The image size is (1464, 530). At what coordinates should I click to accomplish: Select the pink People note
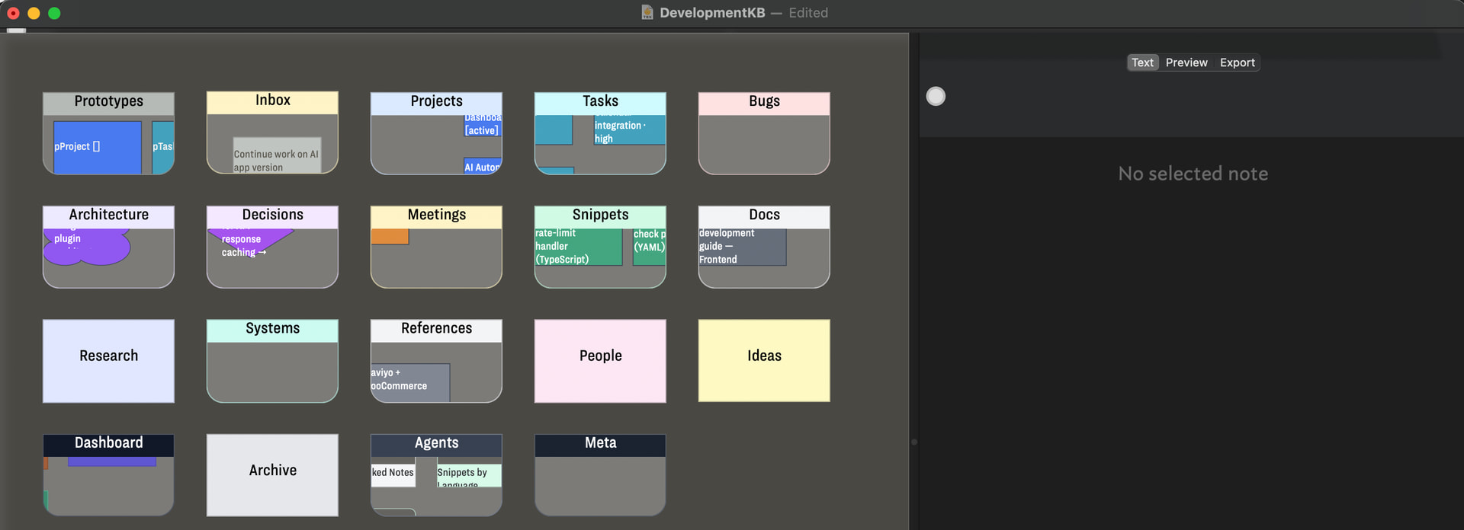coord(600,360)
